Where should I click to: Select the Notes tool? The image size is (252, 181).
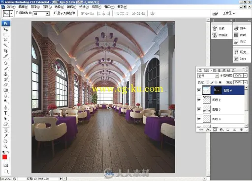coord(6,130)
